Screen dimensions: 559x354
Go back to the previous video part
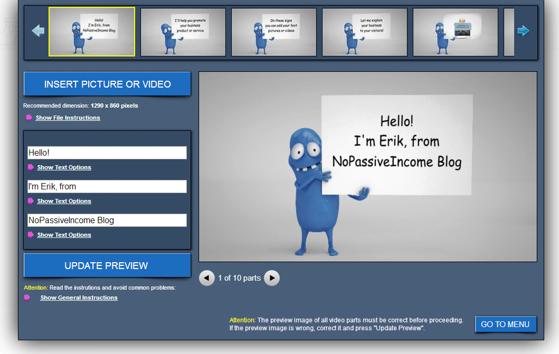point(206,278)
